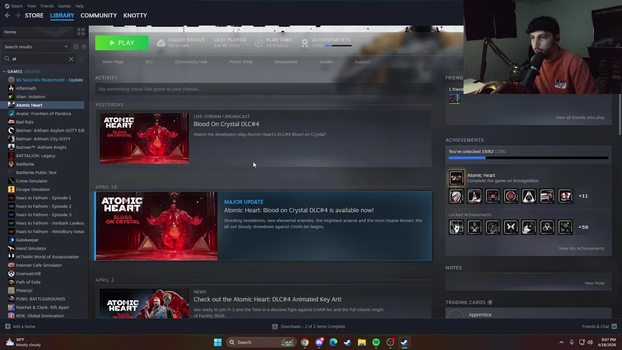Switch to the COMMUNITY tab
This screenshot has height=350, width=622.
pyautogui.click(x=99, y=16)
